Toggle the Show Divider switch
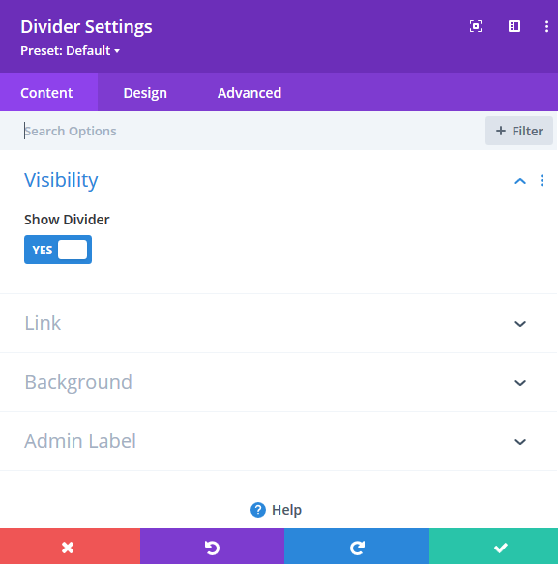The height and width of the screenshot is (564, 558). point(58,250)
